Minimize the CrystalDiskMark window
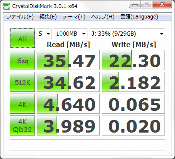 coord(135,5)
